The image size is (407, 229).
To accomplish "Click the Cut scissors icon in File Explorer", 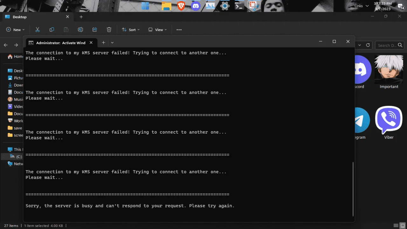I will pyautogui.click(x=38, y=30).
